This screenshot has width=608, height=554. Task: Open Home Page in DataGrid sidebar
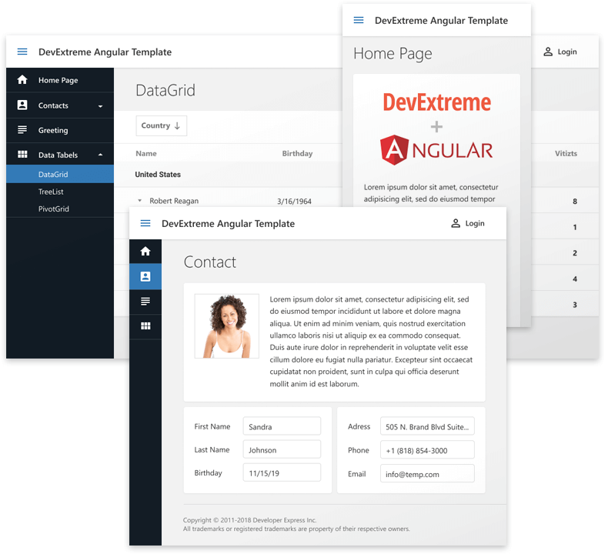coord(60,80)
